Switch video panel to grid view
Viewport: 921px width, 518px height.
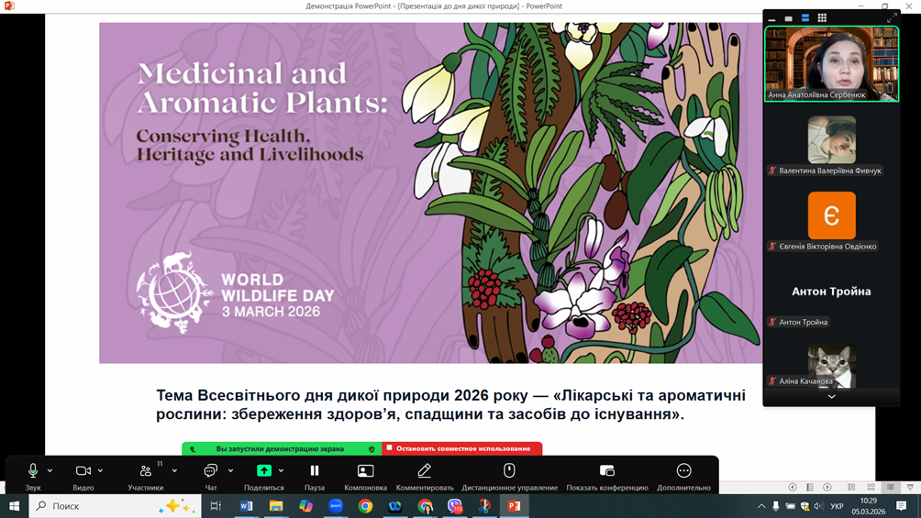point(822,17)
